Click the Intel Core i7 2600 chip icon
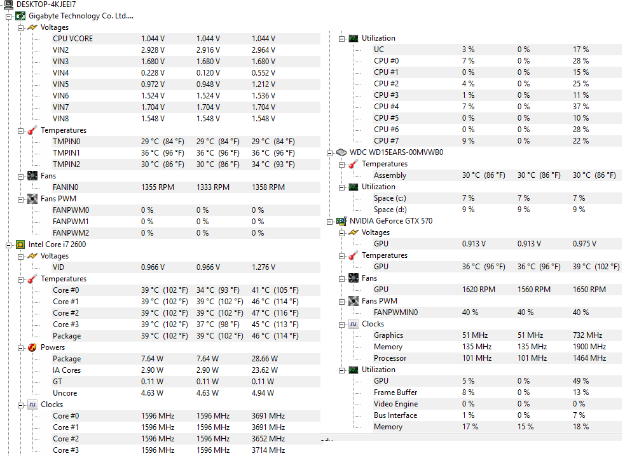The height and width of the screenshot is (456, 632). [x=20, y=245]
